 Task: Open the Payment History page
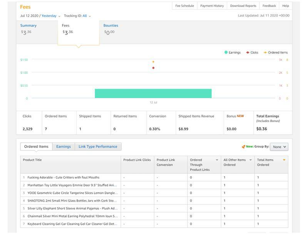[x=212, y=6]
